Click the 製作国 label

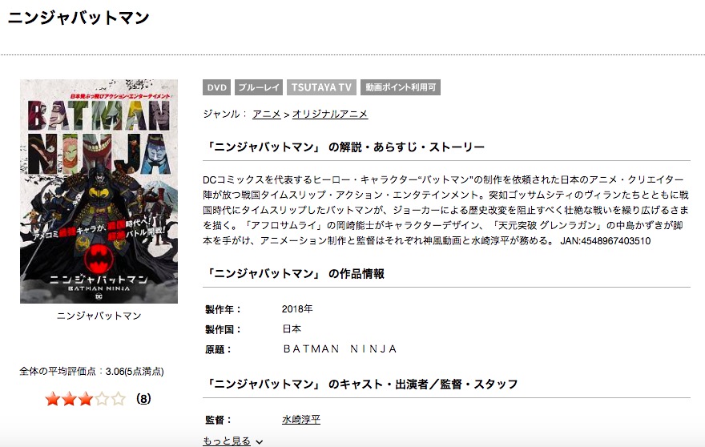pos(224,329)
